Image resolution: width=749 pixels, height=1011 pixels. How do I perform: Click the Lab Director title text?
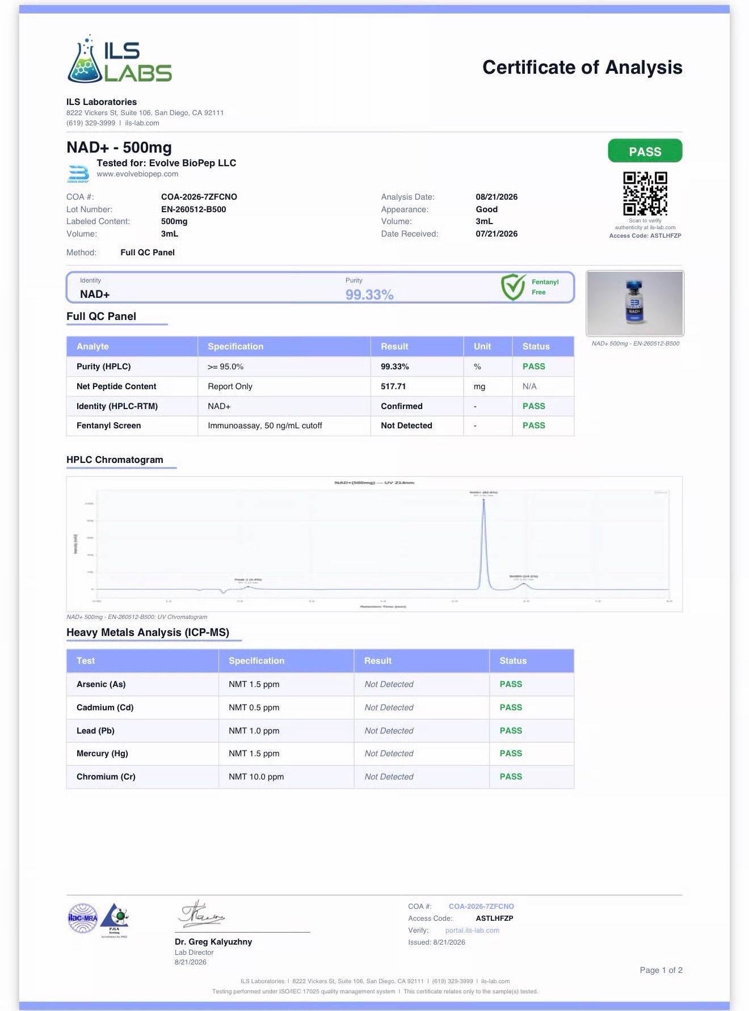click(x=194, y=953)
